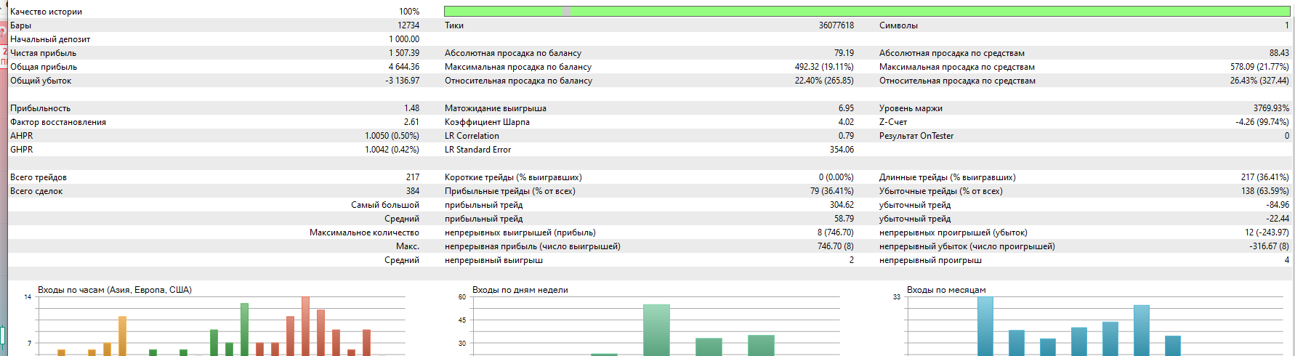Click the tallest red bar in hours chart
The image size is (1295, 356).
pyautogui.click(x=305, y=325)
